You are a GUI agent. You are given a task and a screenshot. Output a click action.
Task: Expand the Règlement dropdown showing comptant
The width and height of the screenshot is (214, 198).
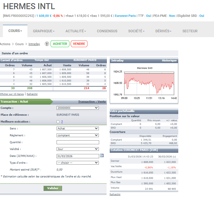pos(78,135)
